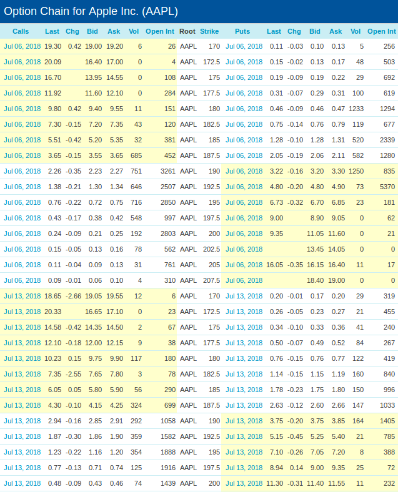The height and width of the screenshot is (492, 398).
Task: Open the Jul 06, 2018 put link at strike 185
Action: [244, 140]
